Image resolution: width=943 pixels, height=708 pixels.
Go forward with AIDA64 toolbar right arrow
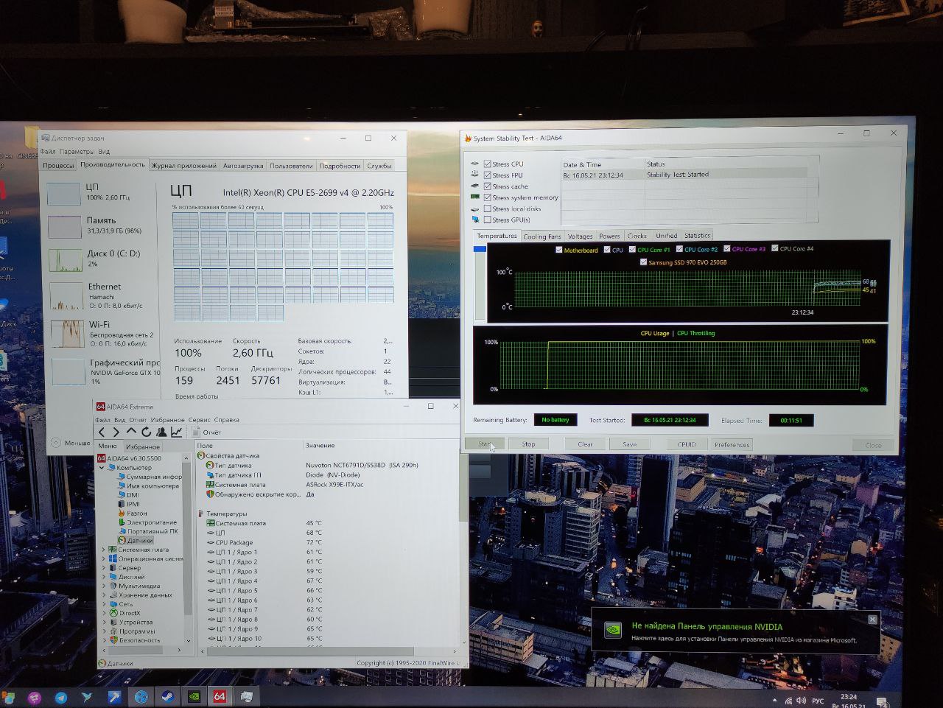pyautogui.click(x=116, y=432)
